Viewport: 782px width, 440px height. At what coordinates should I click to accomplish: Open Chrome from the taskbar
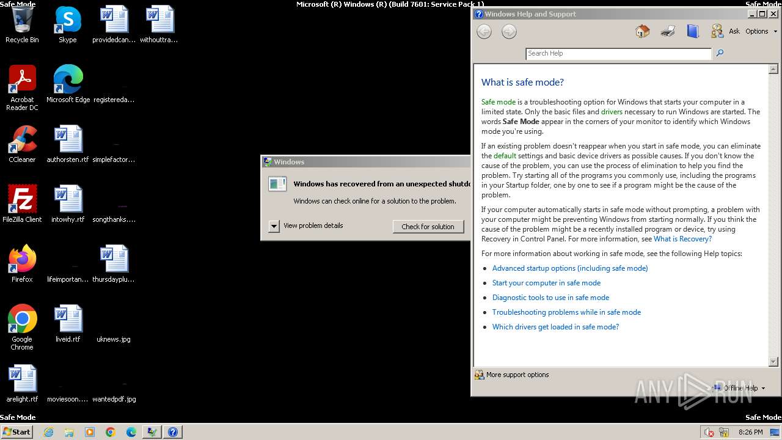tap(111, 432)
